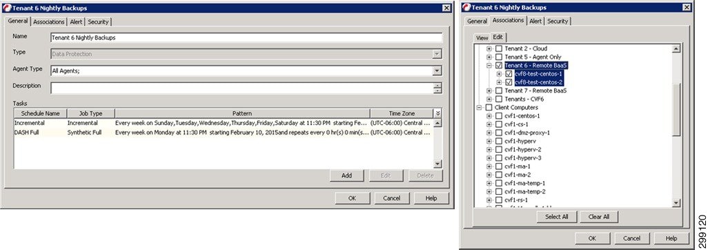Screen dimensions: 708x250
Task: Click Cancel in the Associations window
Action: (631, 238)
